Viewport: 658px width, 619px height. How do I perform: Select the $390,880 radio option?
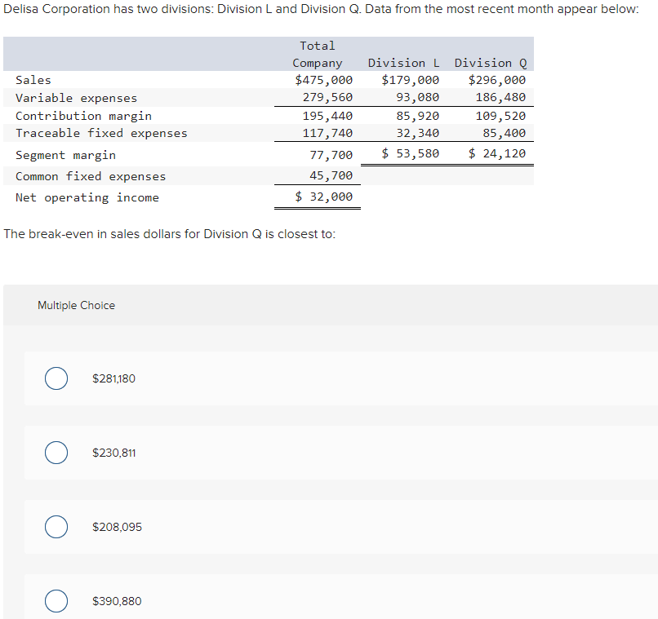pos(56,601)
